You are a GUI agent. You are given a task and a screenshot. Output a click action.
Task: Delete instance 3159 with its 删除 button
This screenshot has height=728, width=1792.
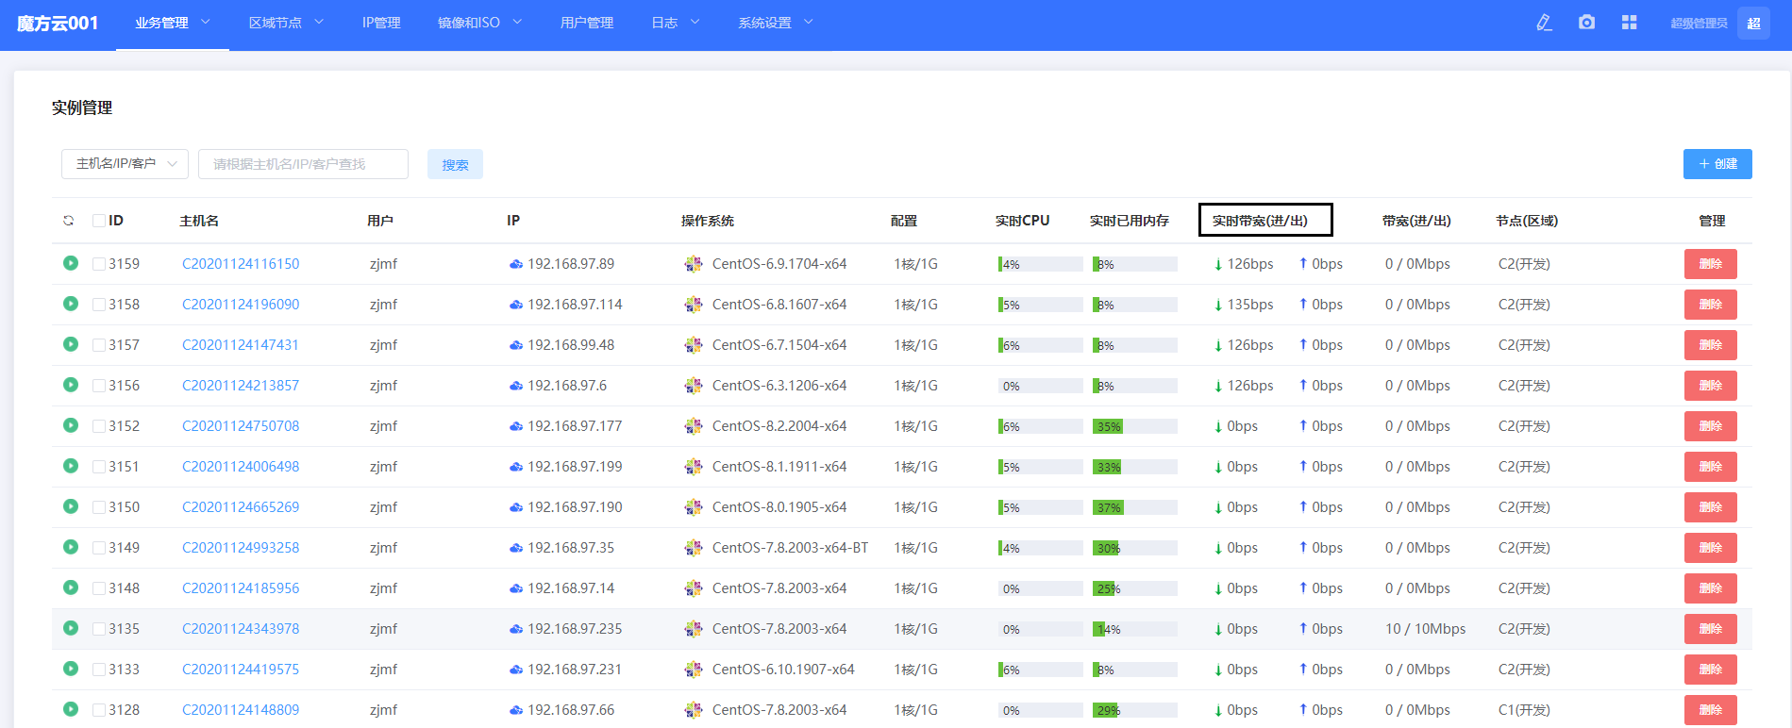coord(1710,264)
